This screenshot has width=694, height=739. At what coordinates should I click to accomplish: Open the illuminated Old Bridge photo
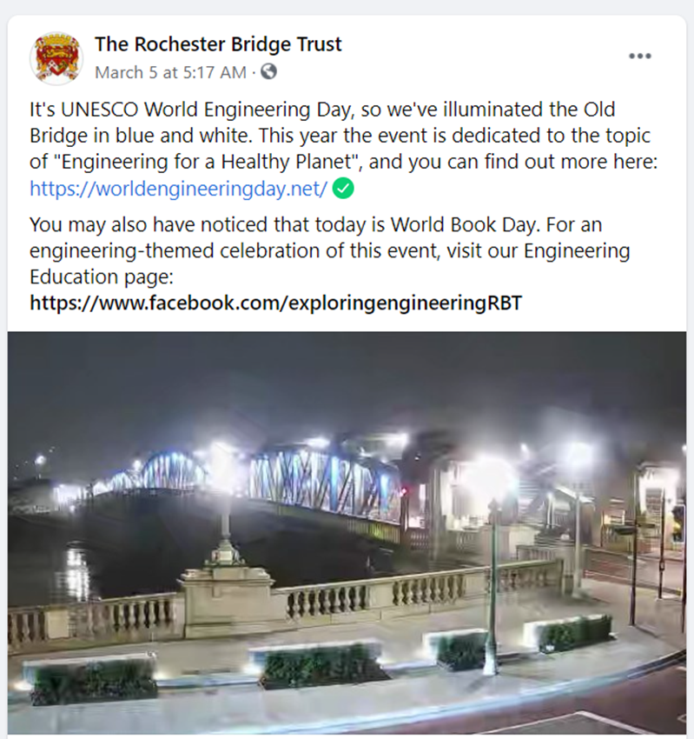[347, 533]
